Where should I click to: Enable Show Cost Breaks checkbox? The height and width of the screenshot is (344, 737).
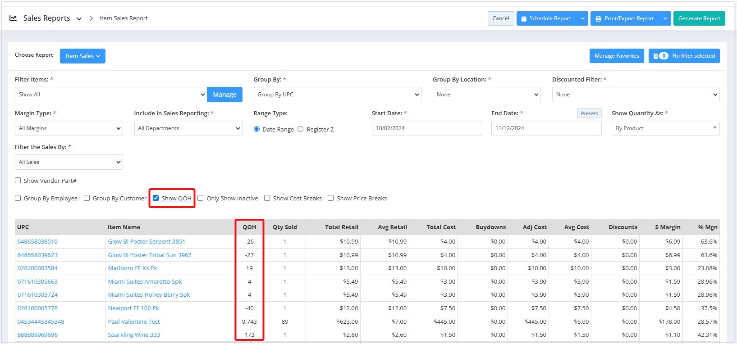tap(267, 198)
